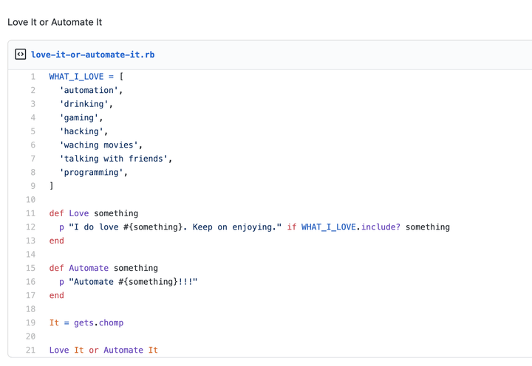Click the code file icon beside the filename
This screenshot has height=366, width=532.
[21, 55]
